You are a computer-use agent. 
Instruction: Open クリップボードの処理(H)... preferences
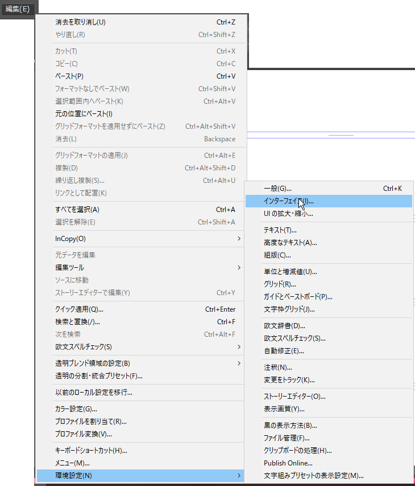[329, 451]
